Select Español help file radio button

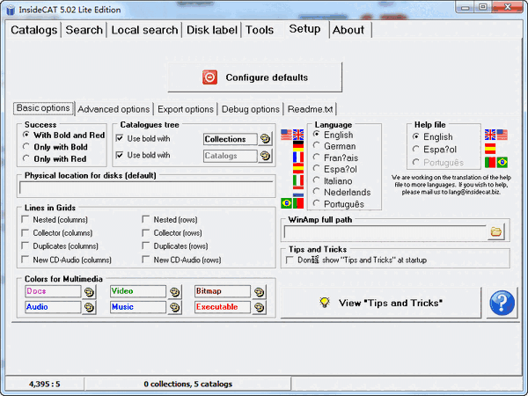tap(416, 149)
